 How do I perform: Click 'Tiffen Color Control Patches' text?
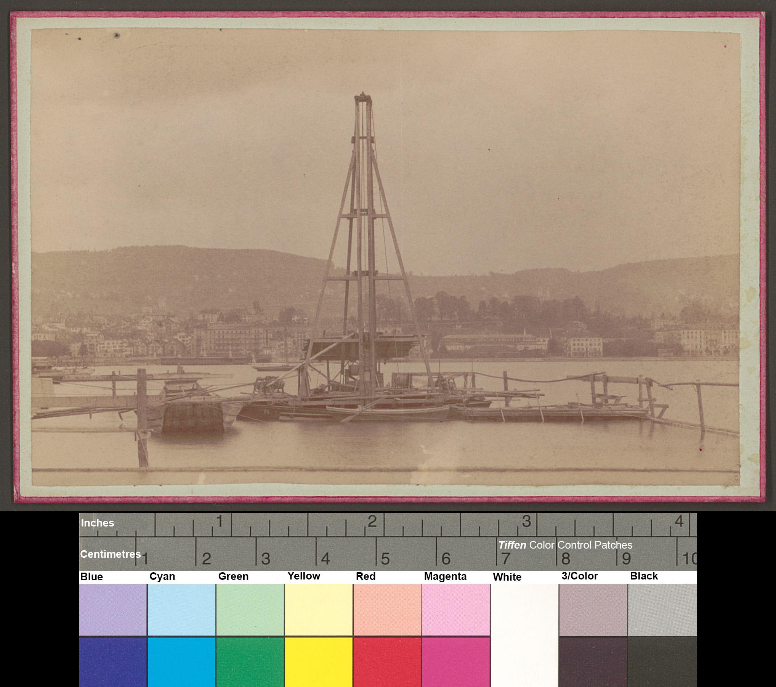(565, 545)
